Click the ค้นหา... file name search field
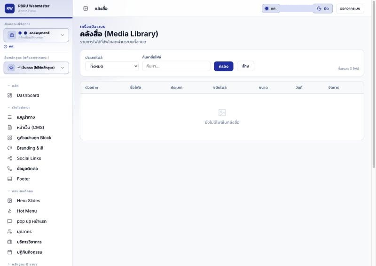The height and width of the screenshot is (266, 376). [x=176, y=66]
